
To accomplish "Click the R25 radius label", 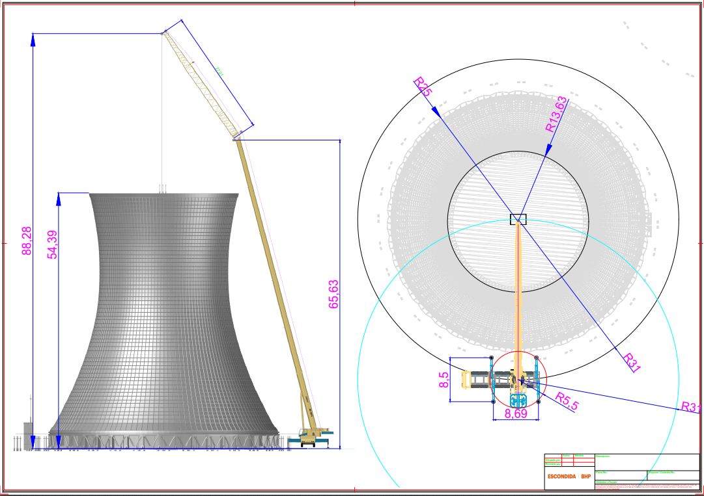I will click(423, 86).
